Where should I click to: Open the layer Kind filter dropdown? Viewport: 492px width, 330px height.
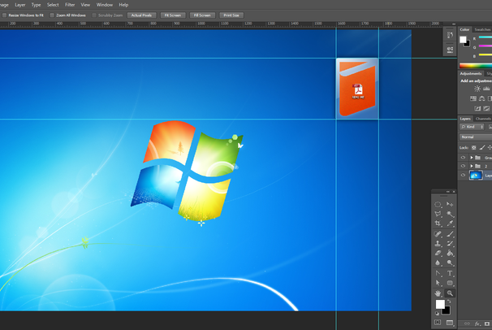pos(472,127)
